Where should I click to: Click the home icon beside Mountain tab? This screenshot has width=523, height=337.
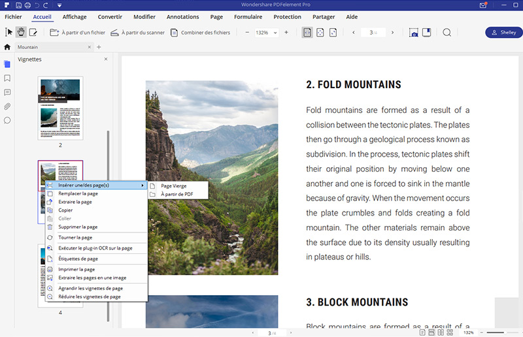click(7, 47)
